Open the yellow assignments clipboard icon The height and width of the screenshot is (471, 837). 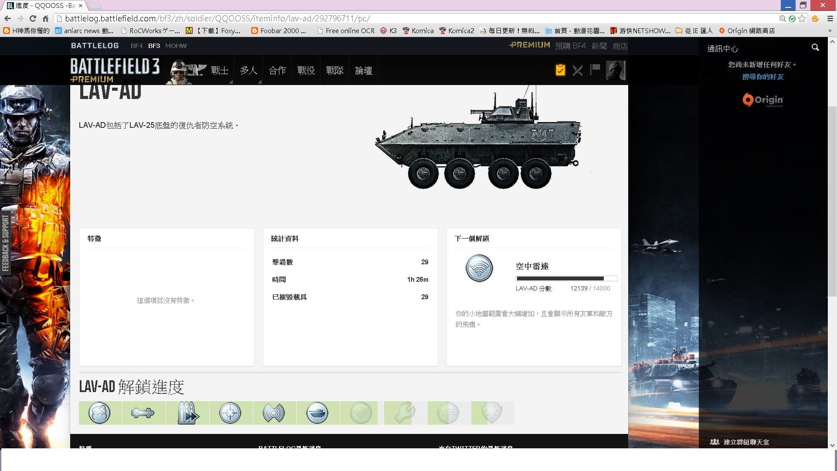tap(560, 70)
